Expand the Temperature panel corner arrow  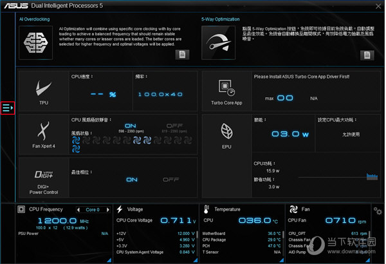point(282,259)
